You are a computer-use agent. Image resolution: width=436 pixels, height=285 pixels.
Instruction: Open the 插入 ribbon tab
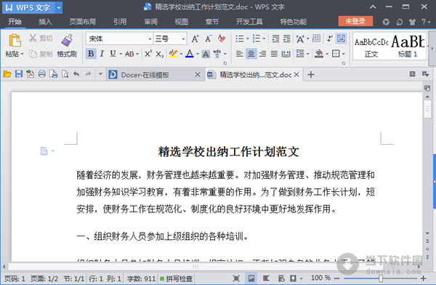[45, 22]
